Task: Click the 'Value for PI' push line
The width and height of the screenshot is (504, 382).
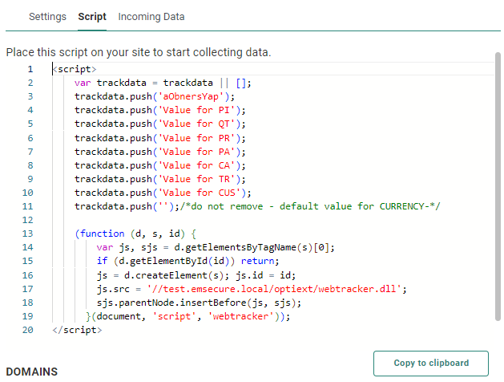Action: pyautogui.click(x=160, y=110)
